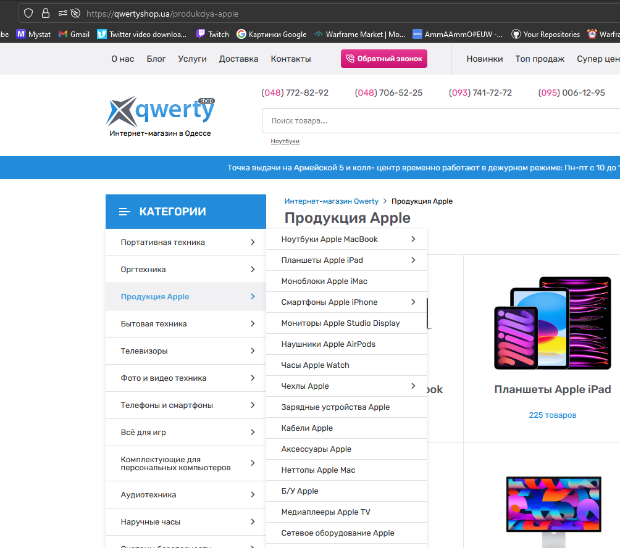Select Телевизоры in categories sidebar
This screenshot has width=620, height=548.
point(144,351)
